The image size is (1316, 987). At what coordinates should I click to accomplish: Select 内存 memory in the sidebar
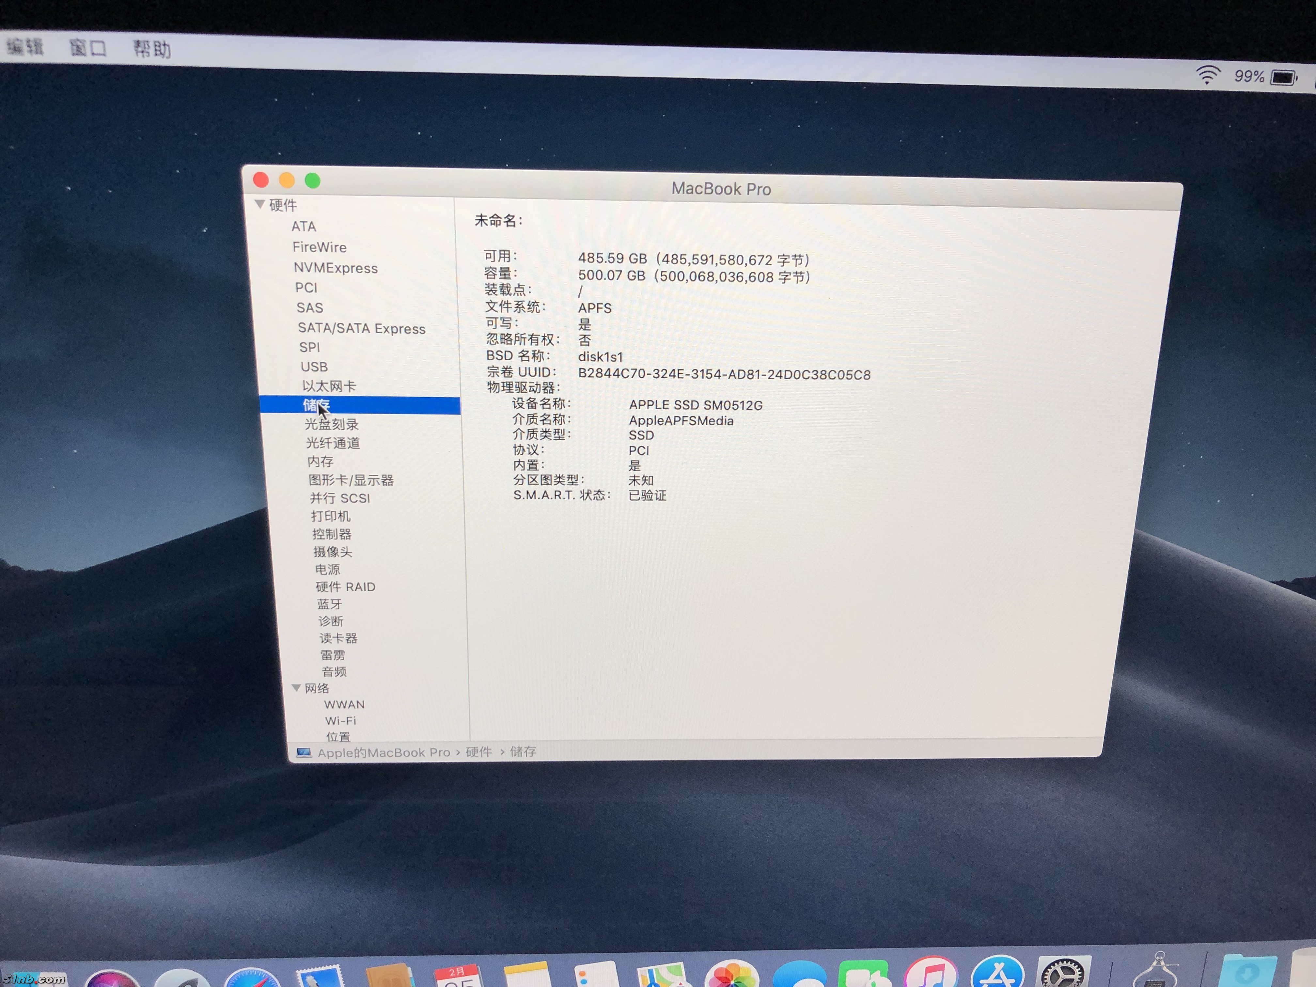coord(320,462)
